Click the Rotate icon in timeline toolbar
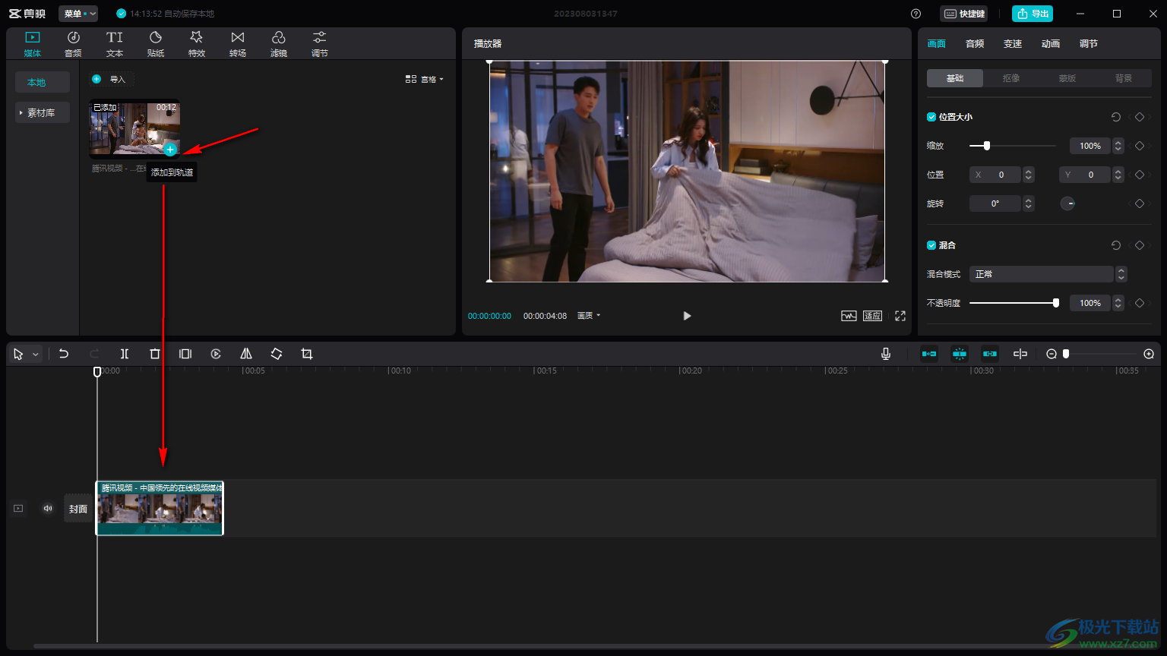This screenshot has width=1167, height=656. [x=277, y=354]
